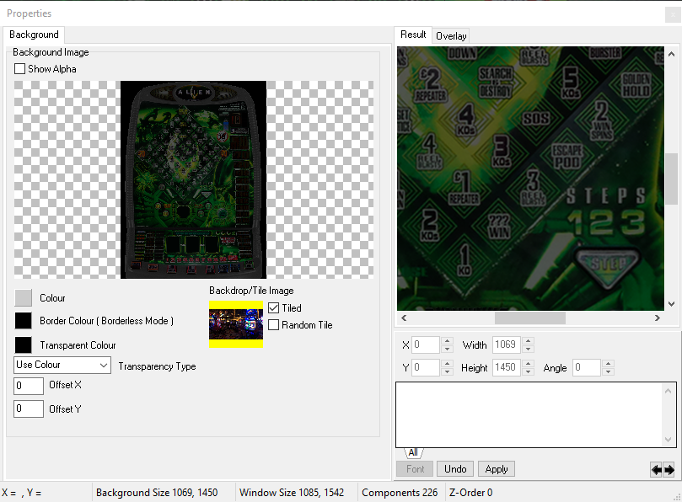Enable the Show Alpha checkbox
Image resolution: width=682 pixels, height=502 pixels.
coord(19,69)
